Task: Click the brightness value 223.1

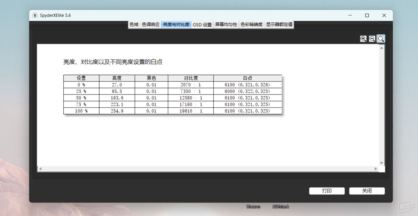Action: (117, 104)
